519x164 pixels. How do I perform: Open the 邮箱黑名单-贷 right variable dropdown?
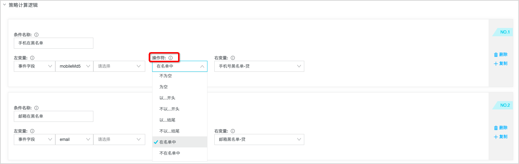tap(259, 139)
